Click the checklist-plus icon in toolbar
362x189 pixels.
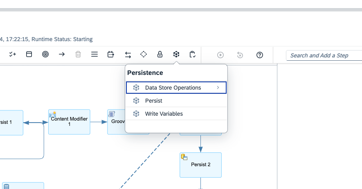click(13, 55)
